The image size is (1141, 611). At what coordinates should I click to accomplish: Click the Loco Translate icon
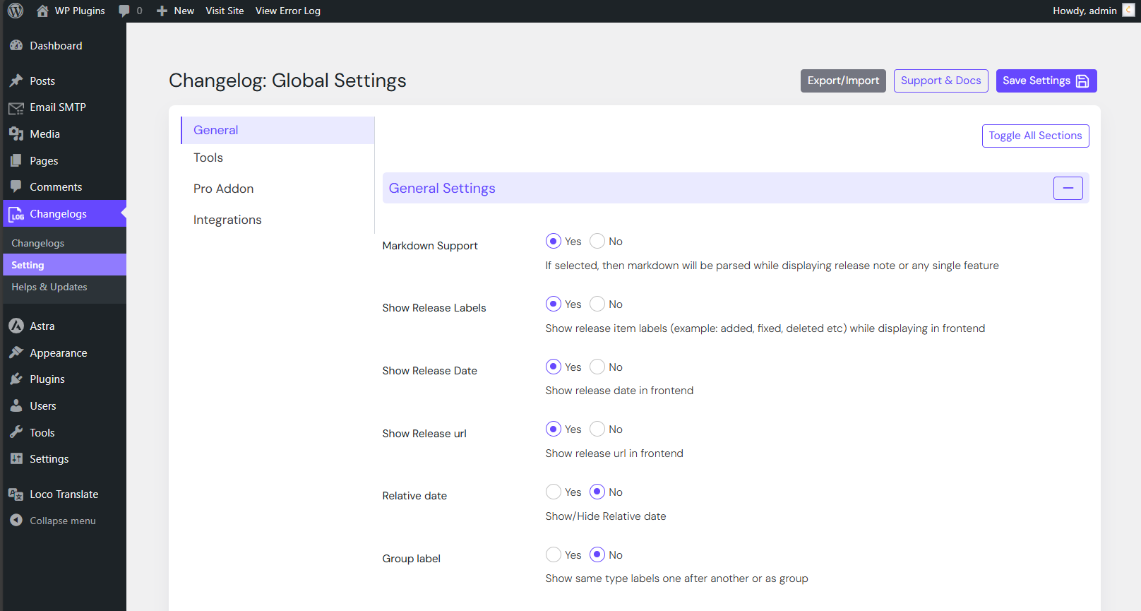[16, 494]
